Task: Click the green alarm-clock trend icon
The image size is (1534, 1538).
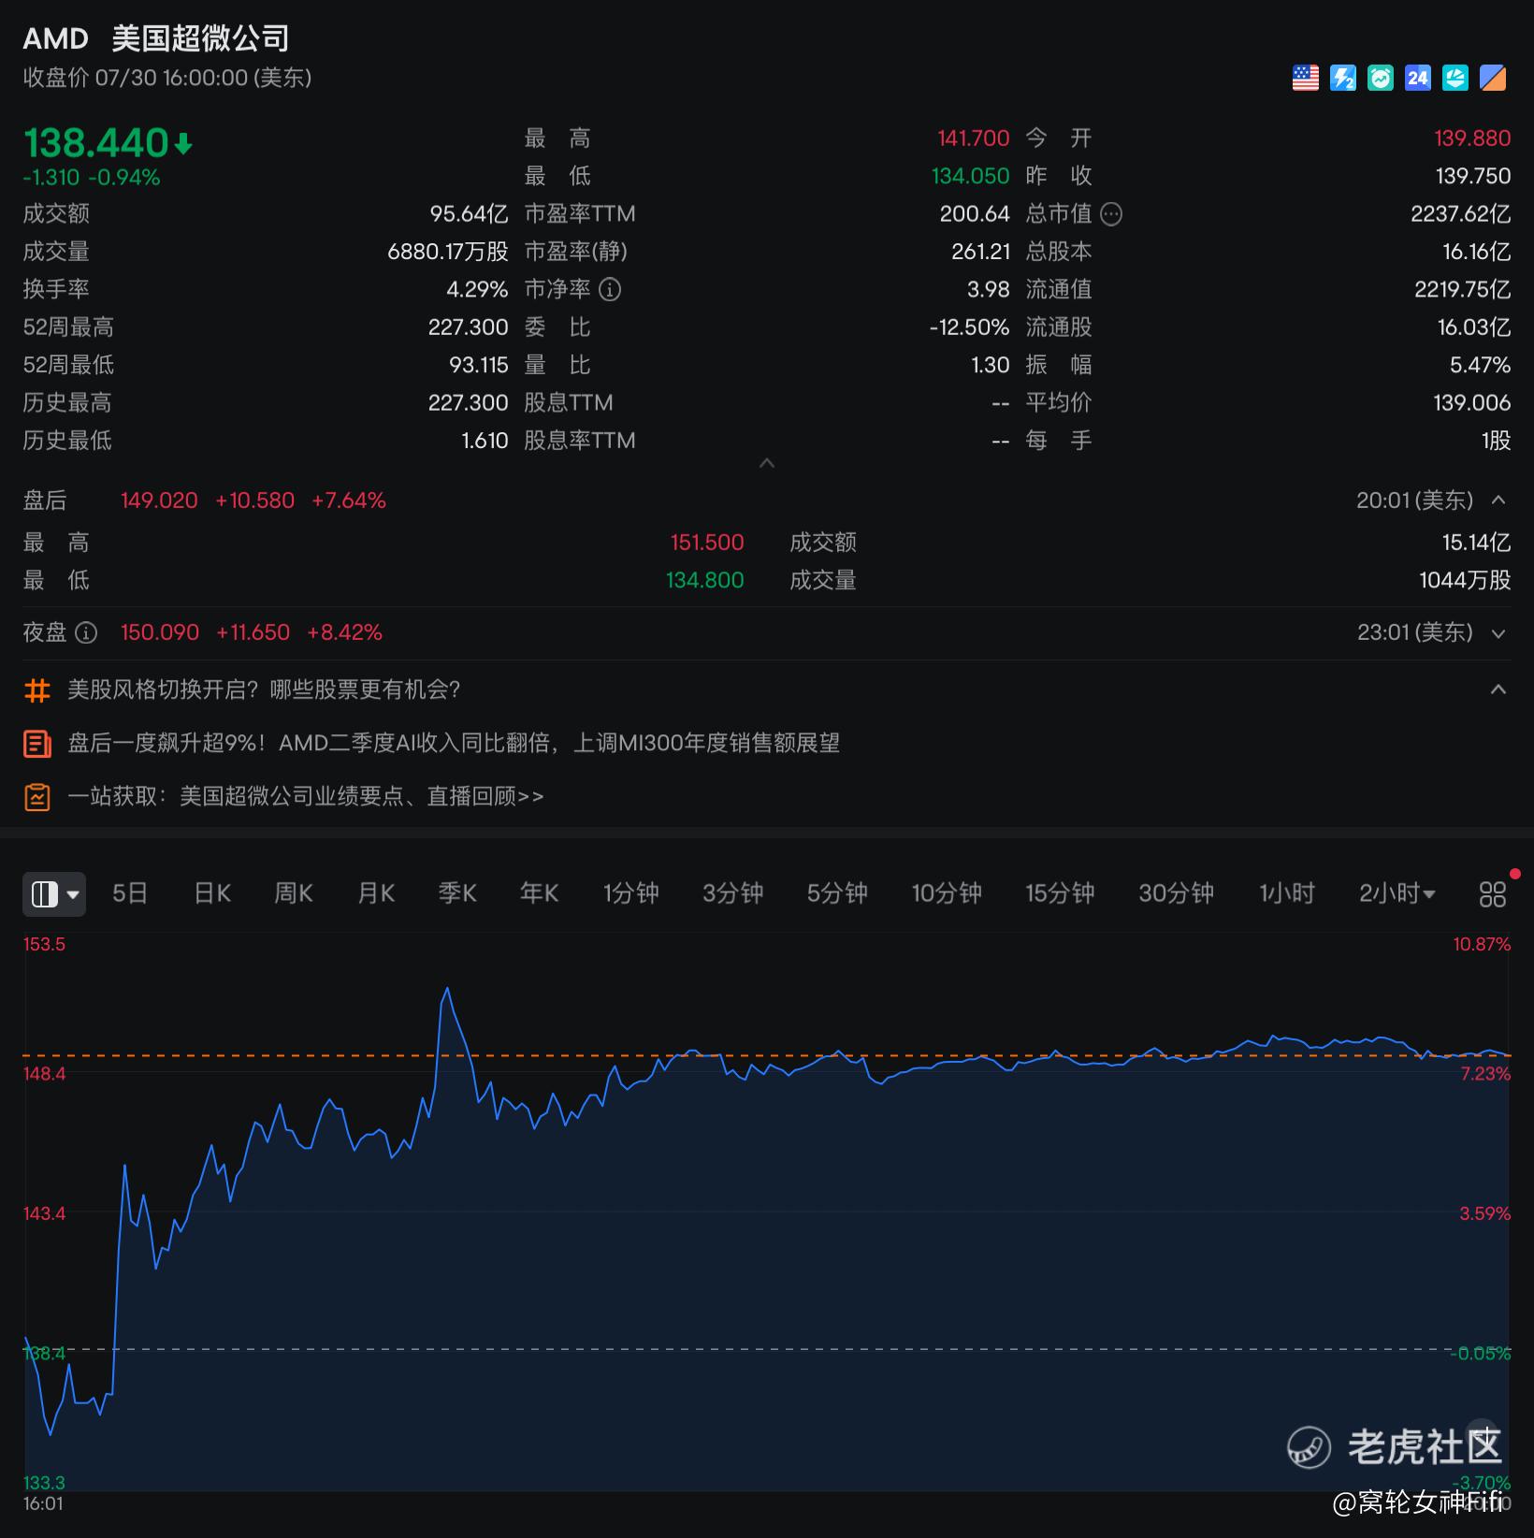Action: (x=1381, y=78)
